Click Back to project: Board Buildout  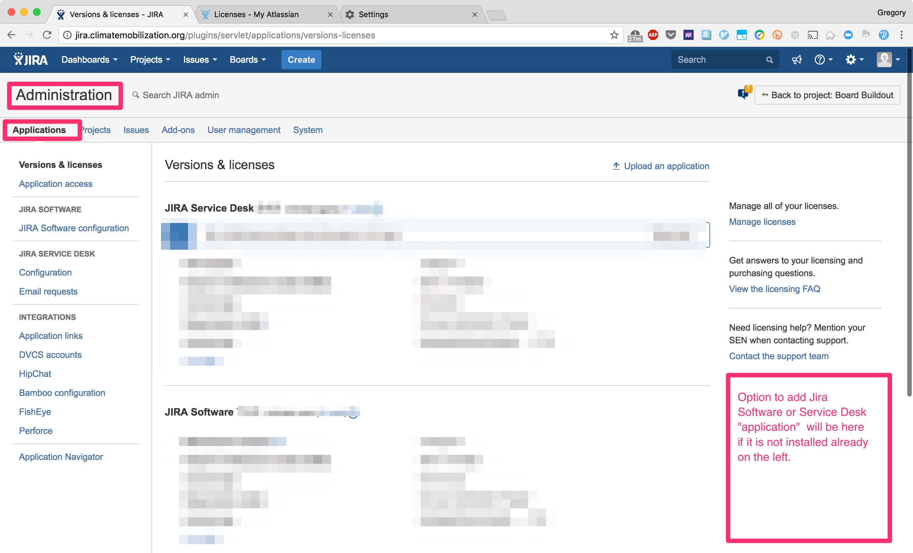tap(827, 95)
